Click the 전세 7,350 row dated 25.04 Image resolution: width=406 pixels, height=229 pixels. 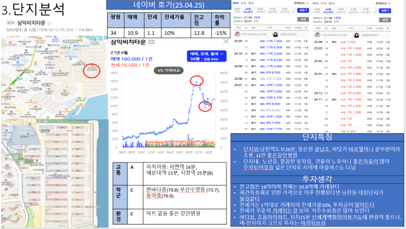352,42
